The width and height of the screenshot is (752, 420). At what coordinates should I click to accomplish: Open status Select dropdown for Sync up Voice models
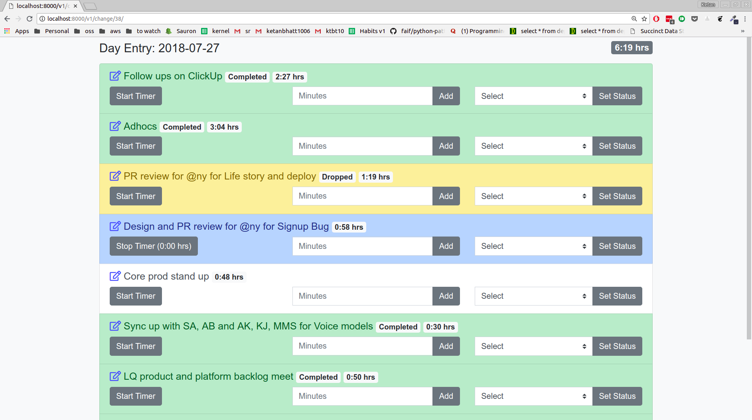click(x=533, y=346)
